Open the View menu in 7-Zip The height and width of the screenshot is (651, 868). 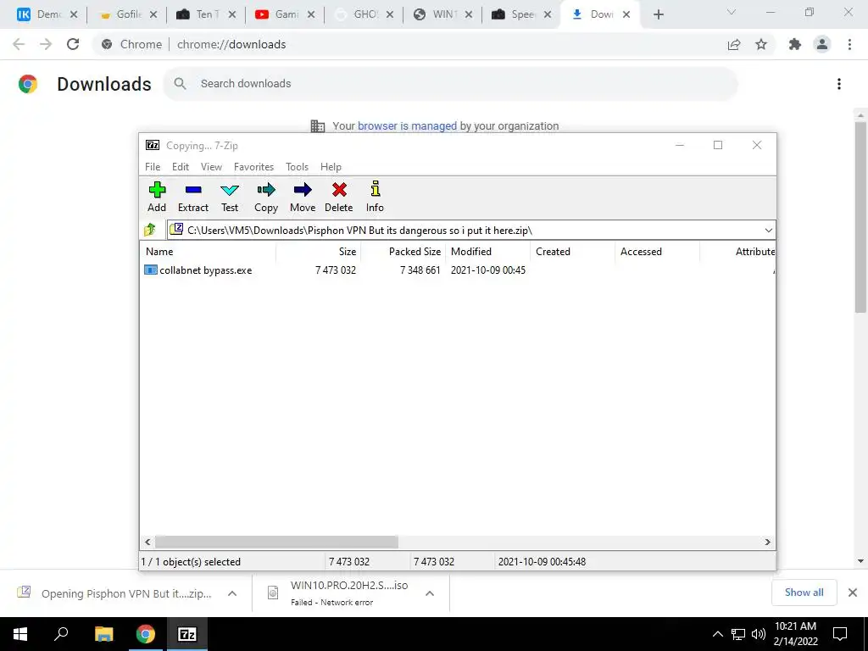pyautogui.click(x=211, y=167)
